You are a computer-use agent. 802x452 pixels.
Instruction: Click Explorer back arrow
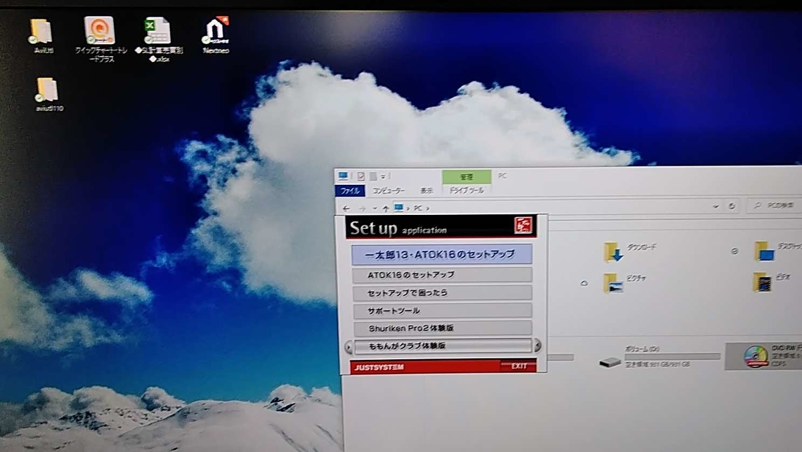pos(346,208)
